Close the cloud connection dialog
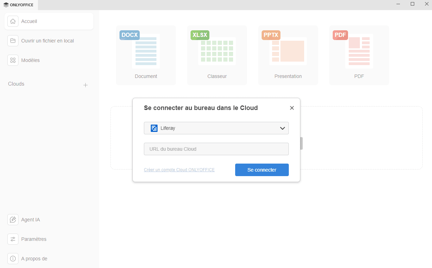Screen dimensions: 432x268 pos(292,108)
